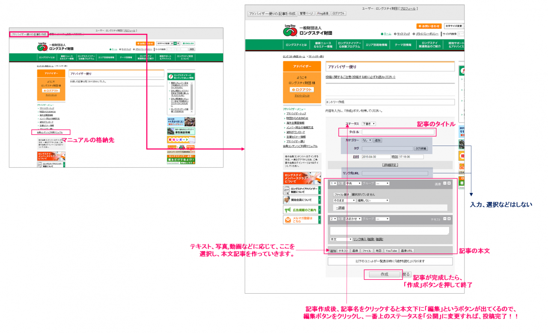Screen dimensions: 548x333
Task: Open unit 1 number dropdown
Action: (x=333, y=184)
